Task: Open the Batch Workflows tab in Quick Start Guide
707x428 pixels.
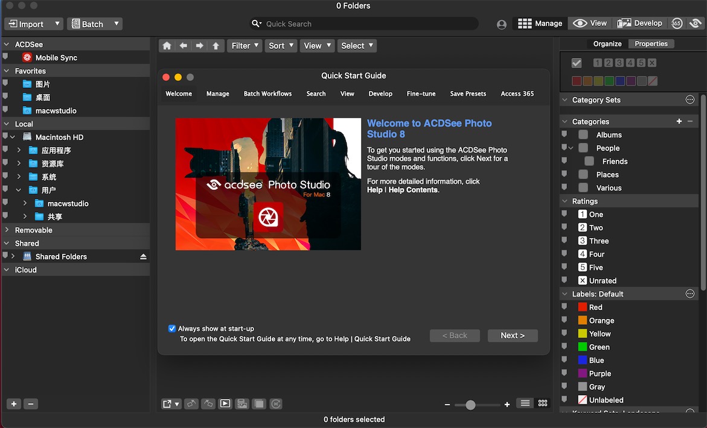Action: tap(268, 93)
